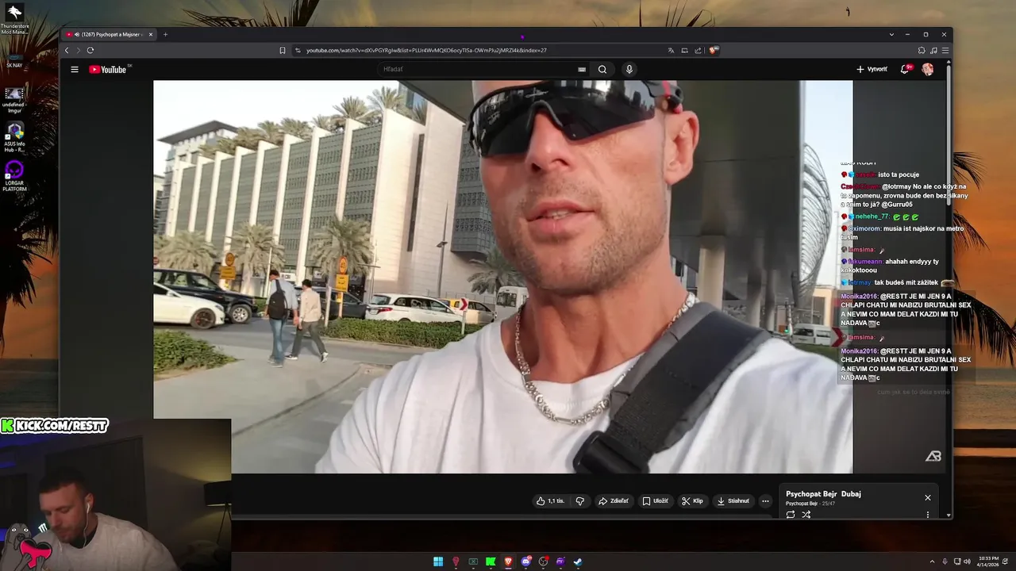
Task: Reload the browser page
Action: click(x=90, y=50)
